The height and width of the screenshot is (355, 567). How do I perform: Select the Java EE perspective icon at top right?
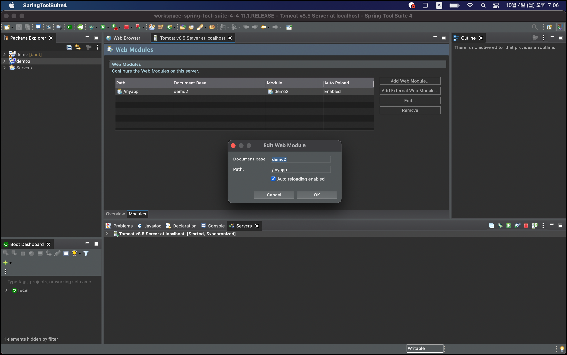pyautogui.click(x=560, y=27)
